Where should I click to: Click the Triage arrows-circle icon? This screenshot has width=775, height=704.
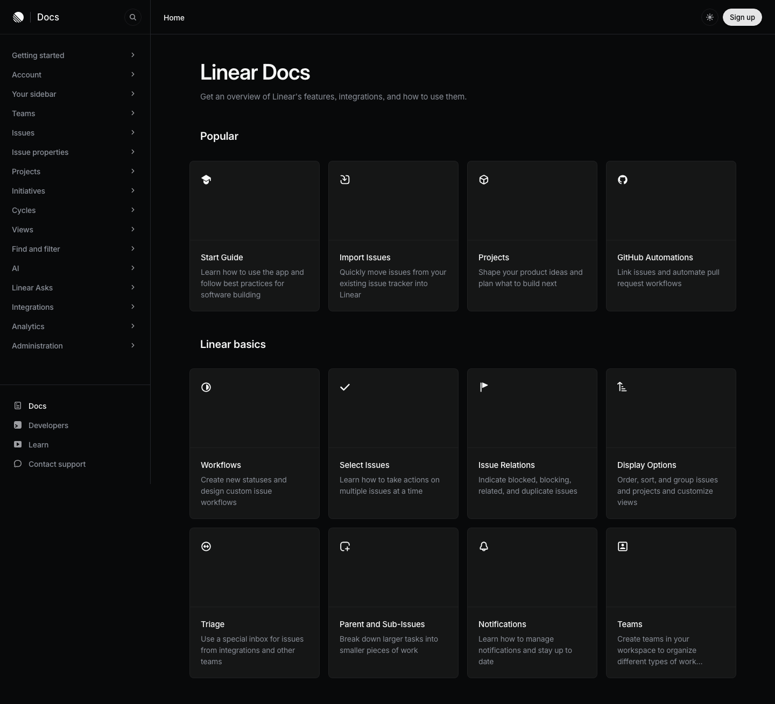206,546
